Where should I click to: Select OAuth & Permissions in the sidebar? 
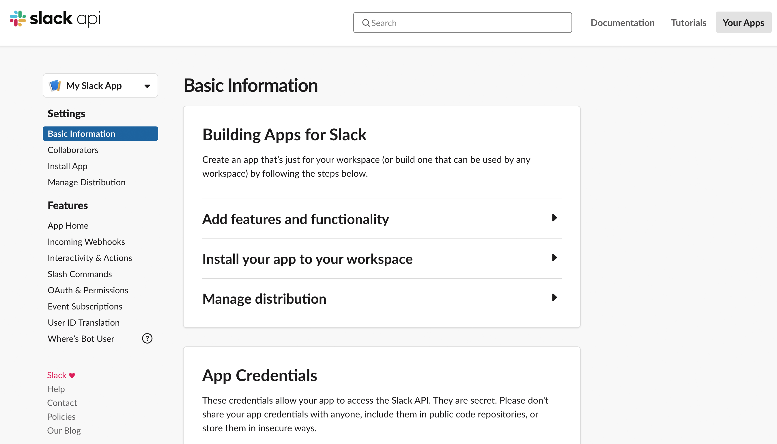(x=88, y=290)
